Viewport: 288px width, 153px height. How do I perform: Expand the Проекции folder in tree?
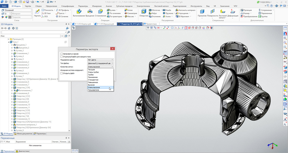coord(8,39)
